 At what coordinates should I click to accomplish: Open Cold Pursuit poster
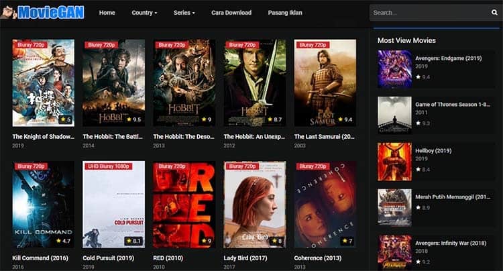[113, 205]
